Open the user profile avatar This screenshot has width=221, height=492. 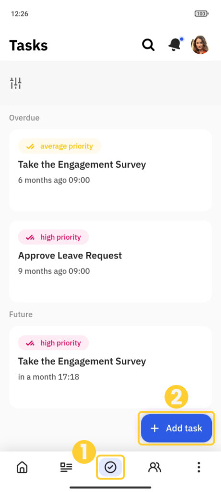[x=200, y=45]
